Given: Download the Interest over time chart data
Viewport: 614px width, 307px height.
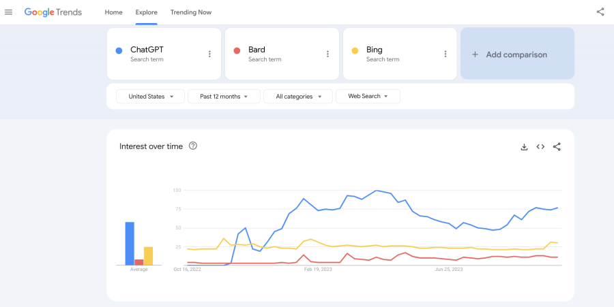Looking at the screenshot, I should point(524,146).
